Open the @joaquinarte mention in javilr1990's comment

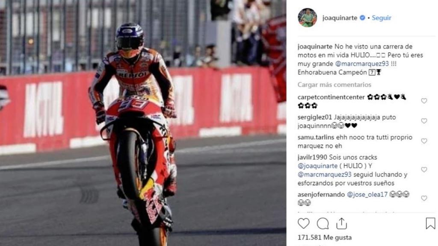click(318, 166)
